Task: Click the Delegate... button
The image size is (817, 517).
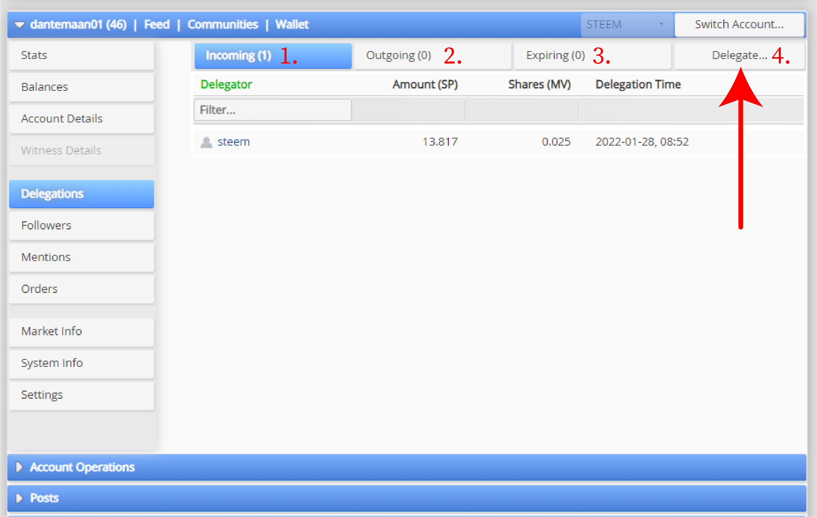Action: [x=739, y=56]
